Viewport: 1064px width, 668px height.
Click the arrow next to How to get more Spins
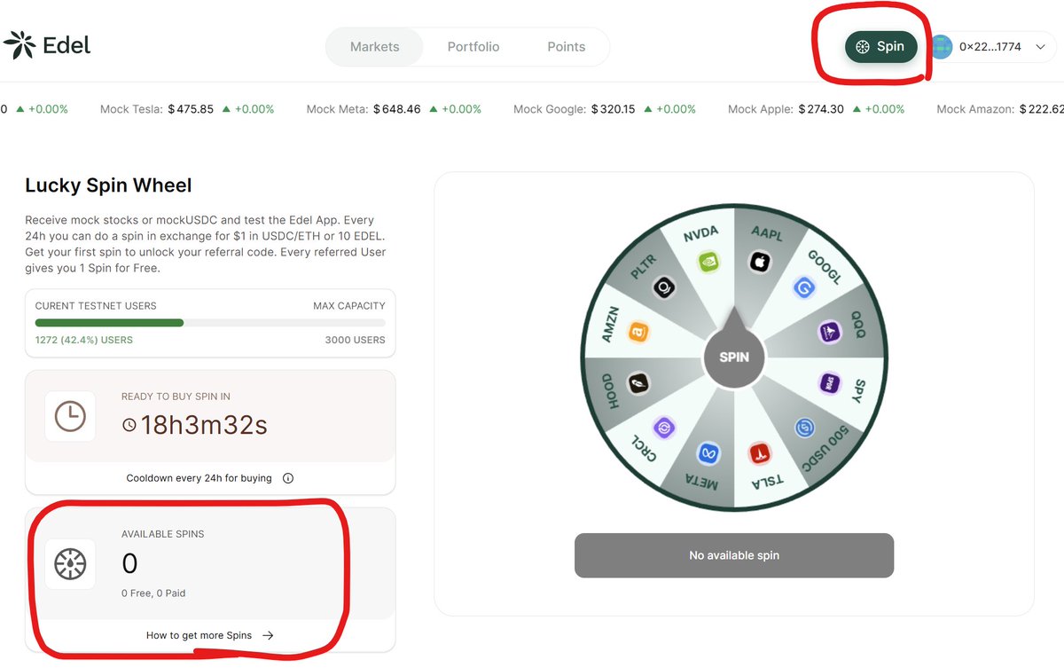point(268,635)
